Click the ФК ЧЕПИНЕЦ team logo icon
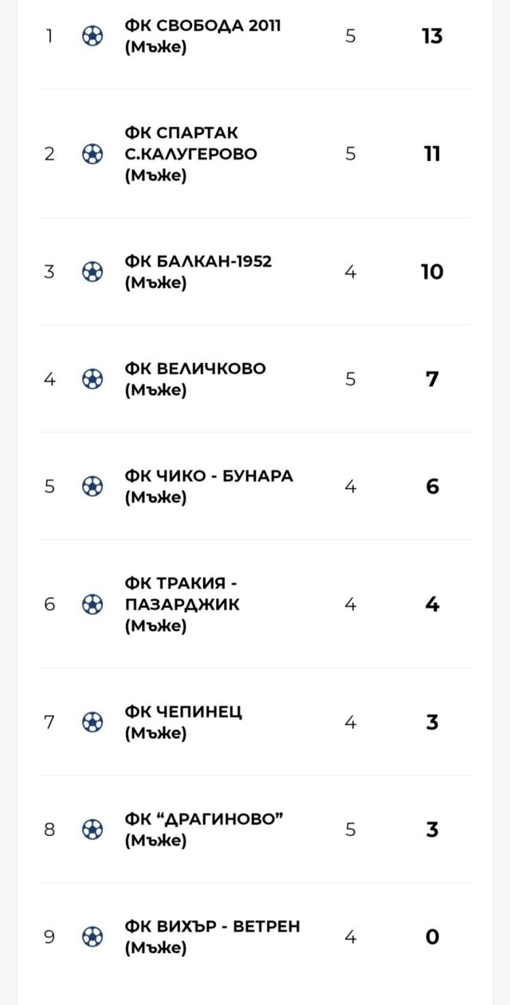The width and height of the screenshot is (510, 1005). [92, 722]
